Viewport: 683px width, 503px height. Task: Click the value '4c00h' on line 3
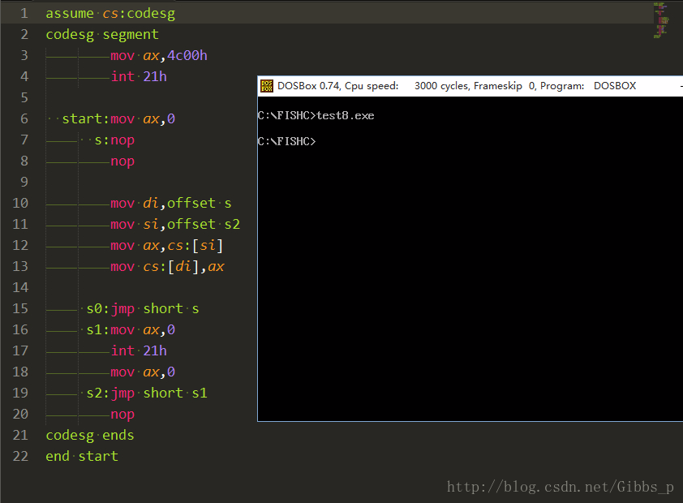click(187, 56)
